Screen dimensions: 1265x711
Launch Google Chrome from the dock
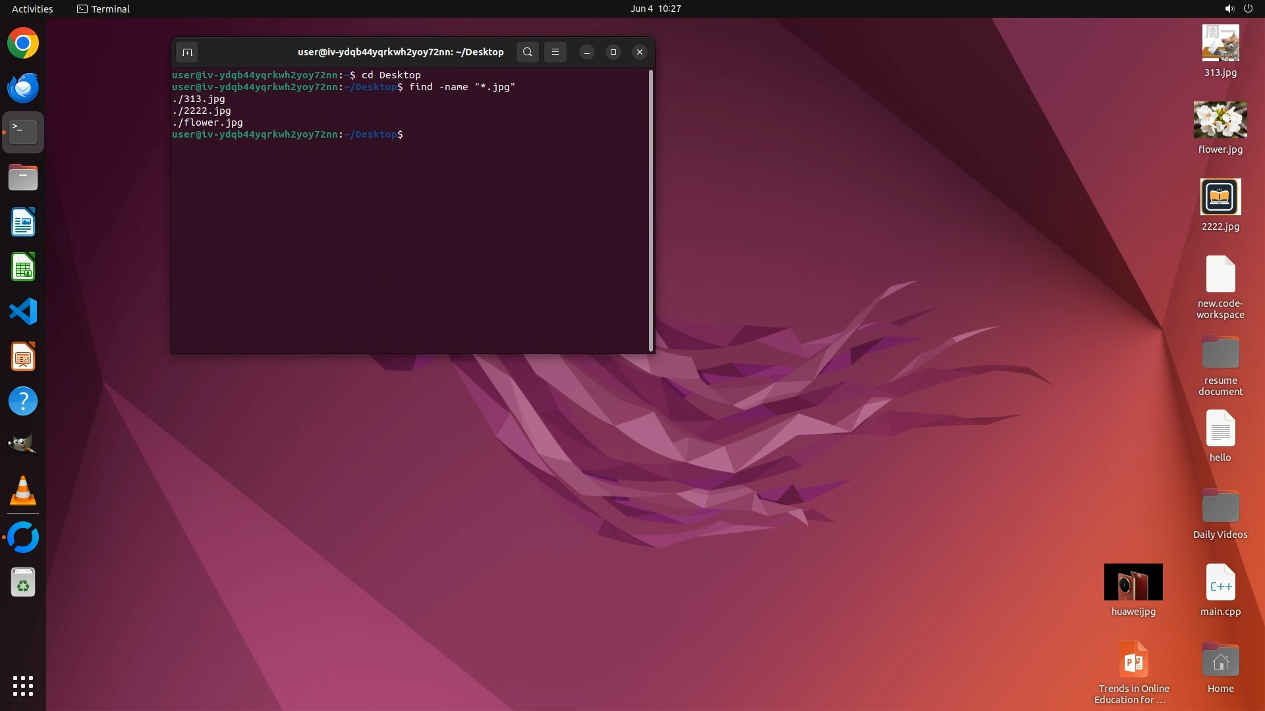[23, 43]
